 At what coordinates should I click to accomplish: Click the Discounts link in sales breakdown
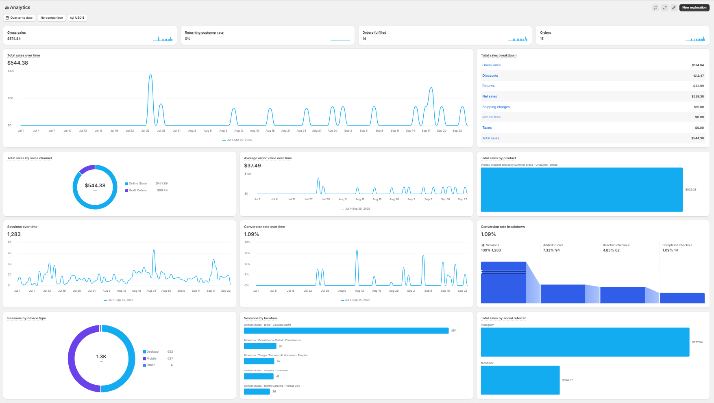490,76
